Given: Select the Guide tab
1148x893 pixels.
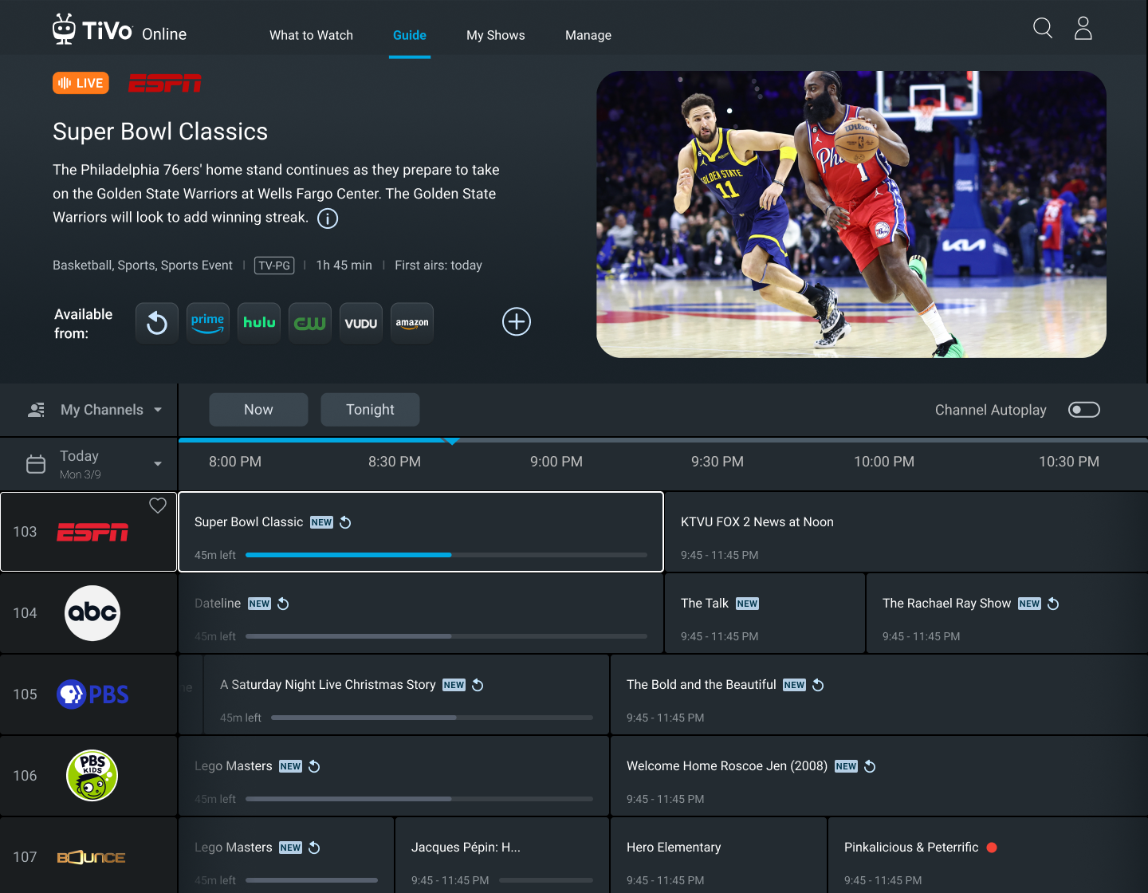Looking at the screenshot, I should pos(410,35).
